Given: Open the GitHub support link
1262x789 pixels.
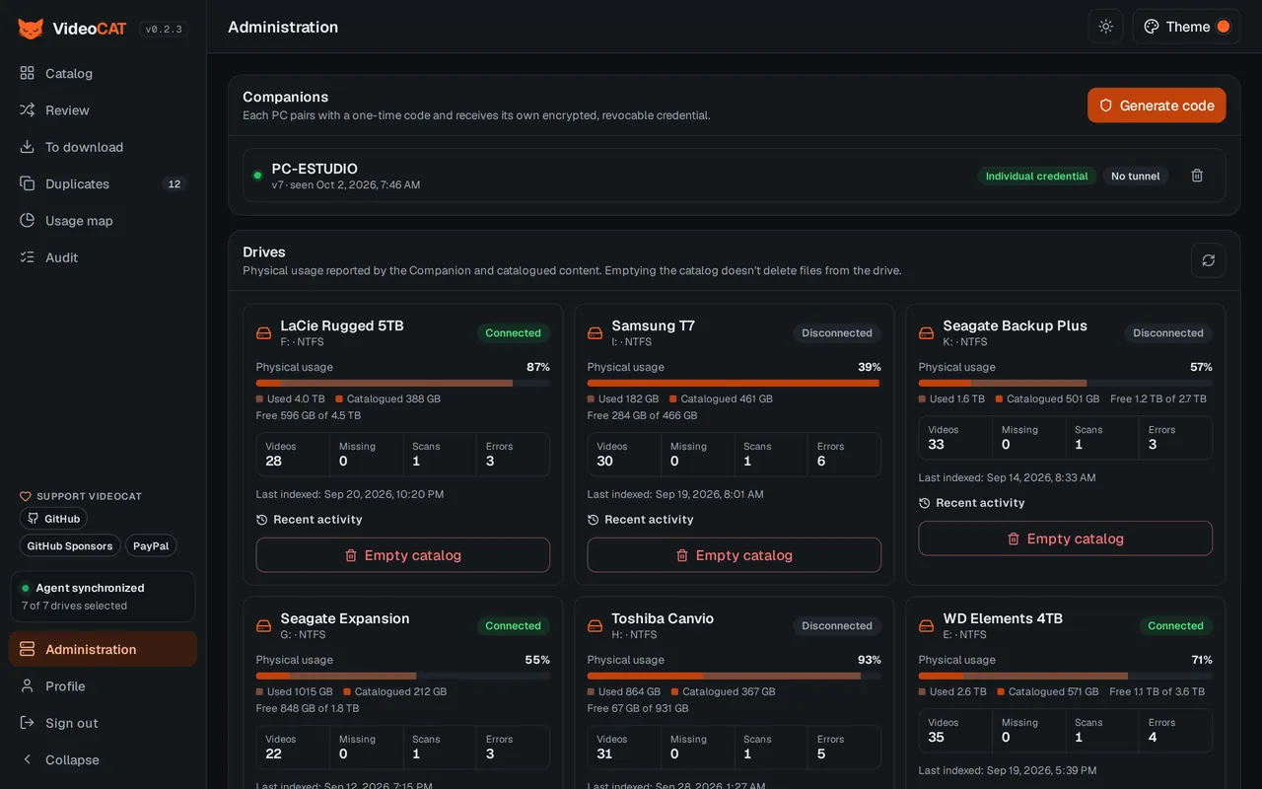Looking at the screenshot, I should 53,519.
